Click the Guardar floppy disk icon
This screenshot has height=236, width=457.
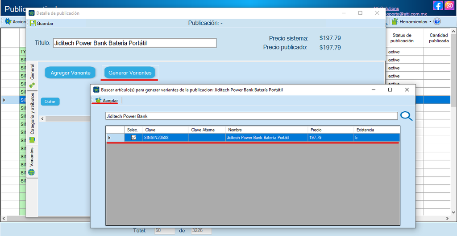click(33, 23)
